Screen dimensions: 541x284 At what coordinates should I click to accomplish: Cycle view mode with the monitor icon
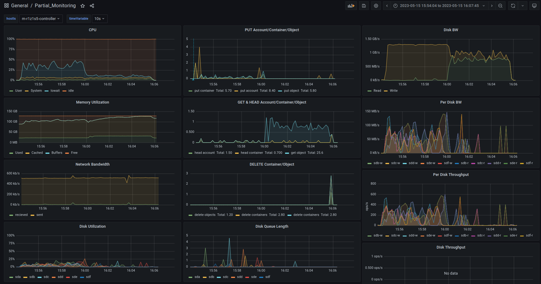pos(534,6)
